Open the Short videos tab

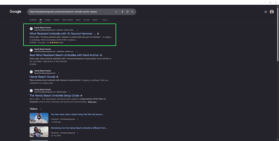click(x=68, y=20)
